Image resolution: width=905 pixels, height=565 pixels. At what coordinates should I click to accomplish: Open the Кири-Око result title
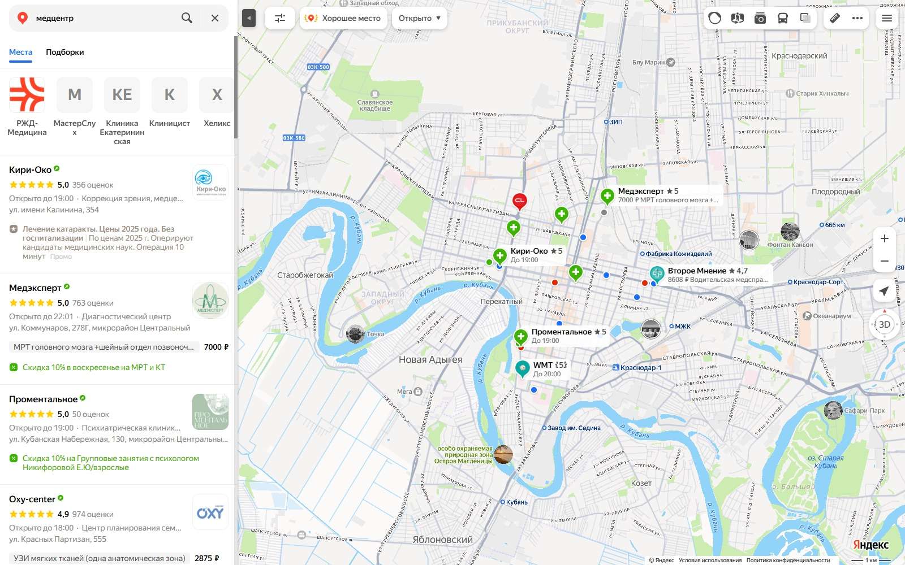coord(31,169)
